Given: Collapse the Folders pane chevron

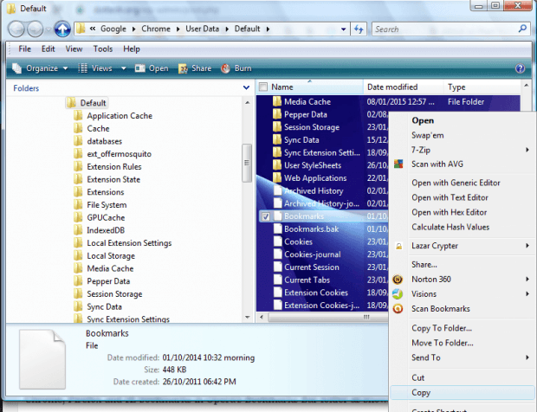Looking at the screenshot, I should pyautogui.click(x=246, y=87).
